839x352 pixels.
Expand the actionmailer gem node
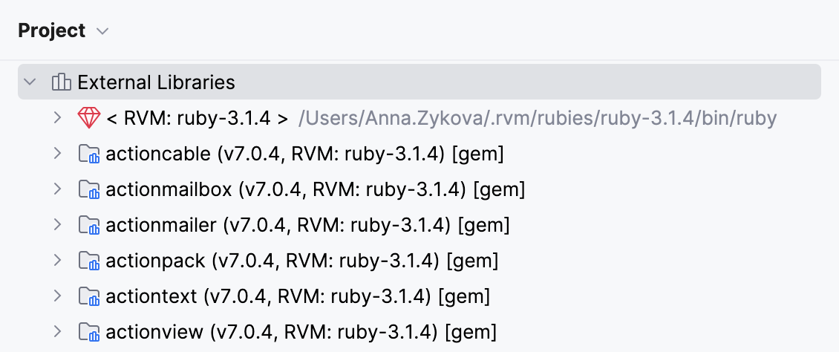[57, 225]
